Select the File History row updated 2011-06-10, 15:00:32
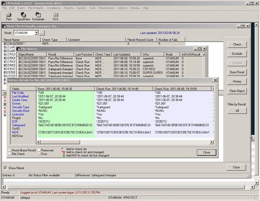The height and width of the screenshot is (201, 260). click(x=110, y=69)
